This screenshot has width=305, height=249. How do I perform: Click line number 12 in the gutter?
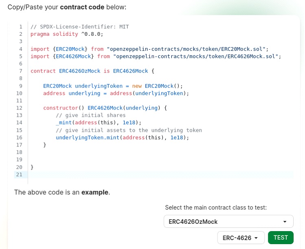point(19,108)
